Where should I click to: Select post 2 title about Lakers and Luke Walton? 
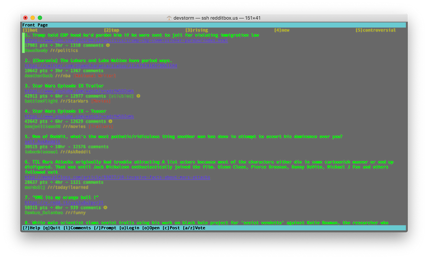(x=98, y=61)
